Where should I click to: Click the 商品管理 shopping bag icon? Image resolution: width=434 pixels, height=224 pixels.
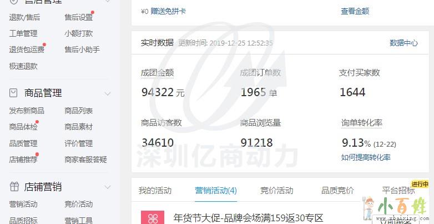click(13, 93)
